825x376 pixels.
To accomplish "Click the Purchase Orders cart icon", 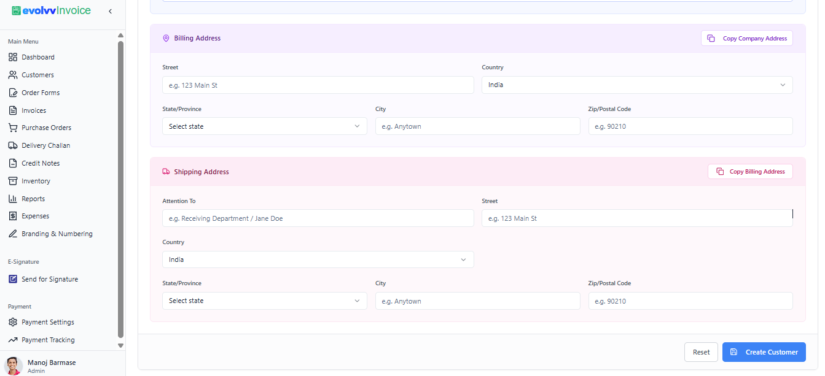I will point(13,128).
